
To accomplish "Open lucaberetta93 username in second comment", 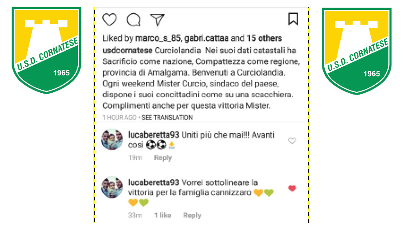I will coord(154,182).
